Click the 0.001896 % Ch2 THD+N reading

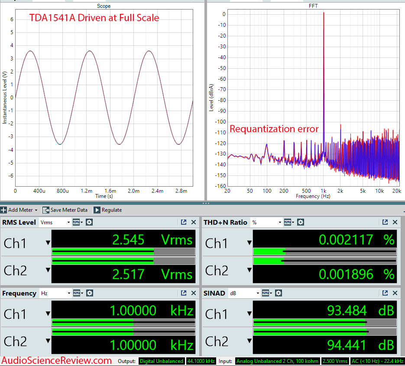pos(356,274)
